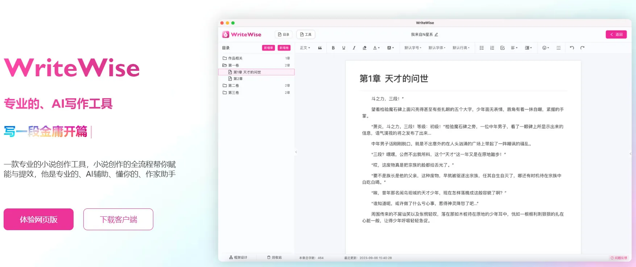Open the font color A dropdown
Viewport: 636px width, 267px height.
(376, 48)
